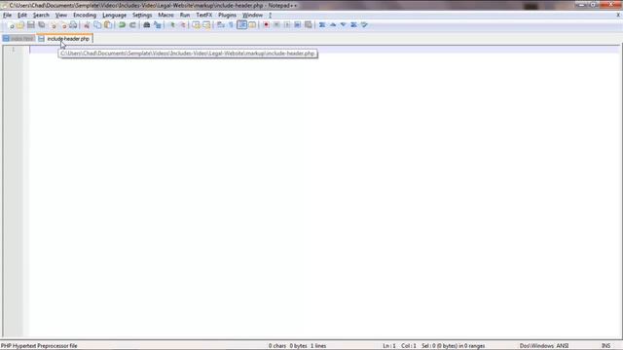Click the Open file folder icon
The height and width of the screenshot is (350, 623).
coord(20,25)
